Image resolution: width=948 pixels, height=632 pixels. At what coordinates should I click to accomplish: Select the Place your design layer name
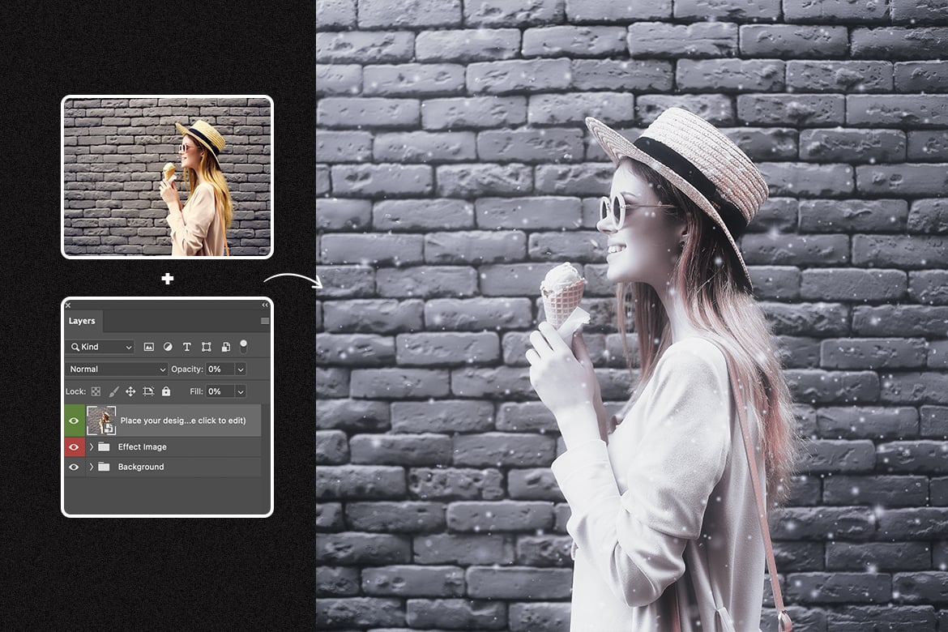point(182,421)
